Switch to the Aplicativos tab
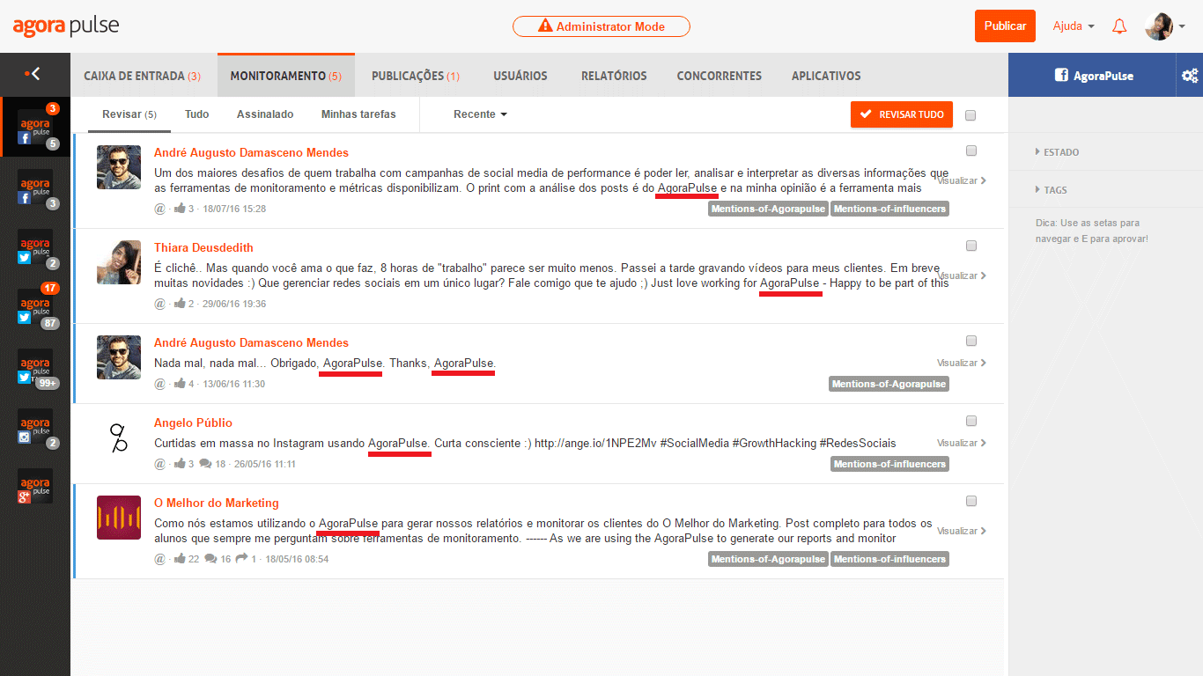The width and height of the screenshot is (1203, 676). (826, 76)
